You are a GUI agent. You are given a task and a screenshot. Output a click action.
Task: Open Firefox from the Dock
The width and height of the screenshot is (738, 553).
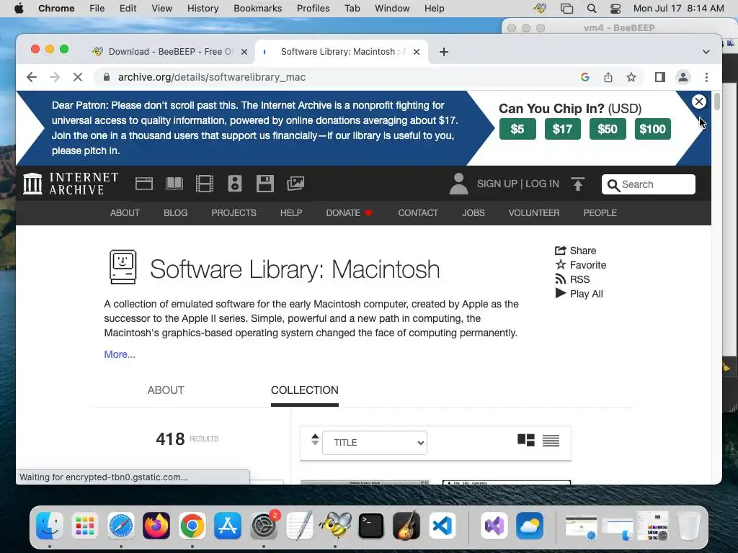click(156, 526)
